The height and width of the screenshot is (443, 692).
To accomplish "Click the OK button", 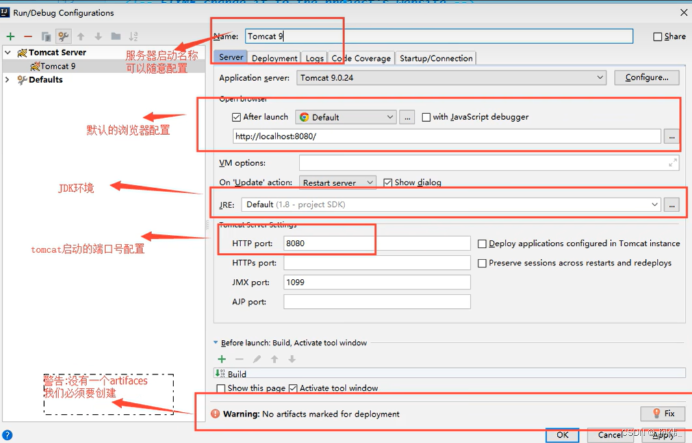I will click(562, 435).
